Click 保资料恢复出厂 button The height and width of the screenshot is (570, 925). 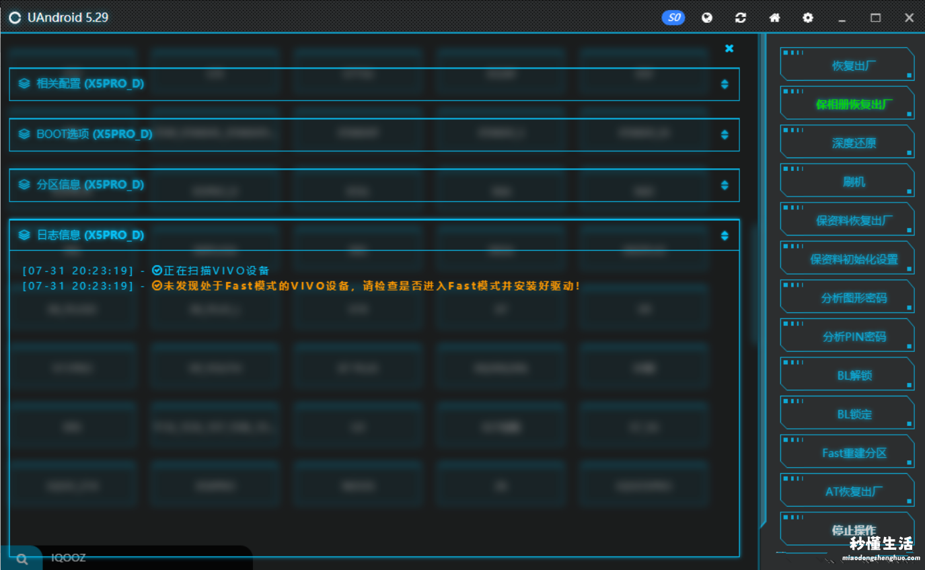[x=848, y=219]
